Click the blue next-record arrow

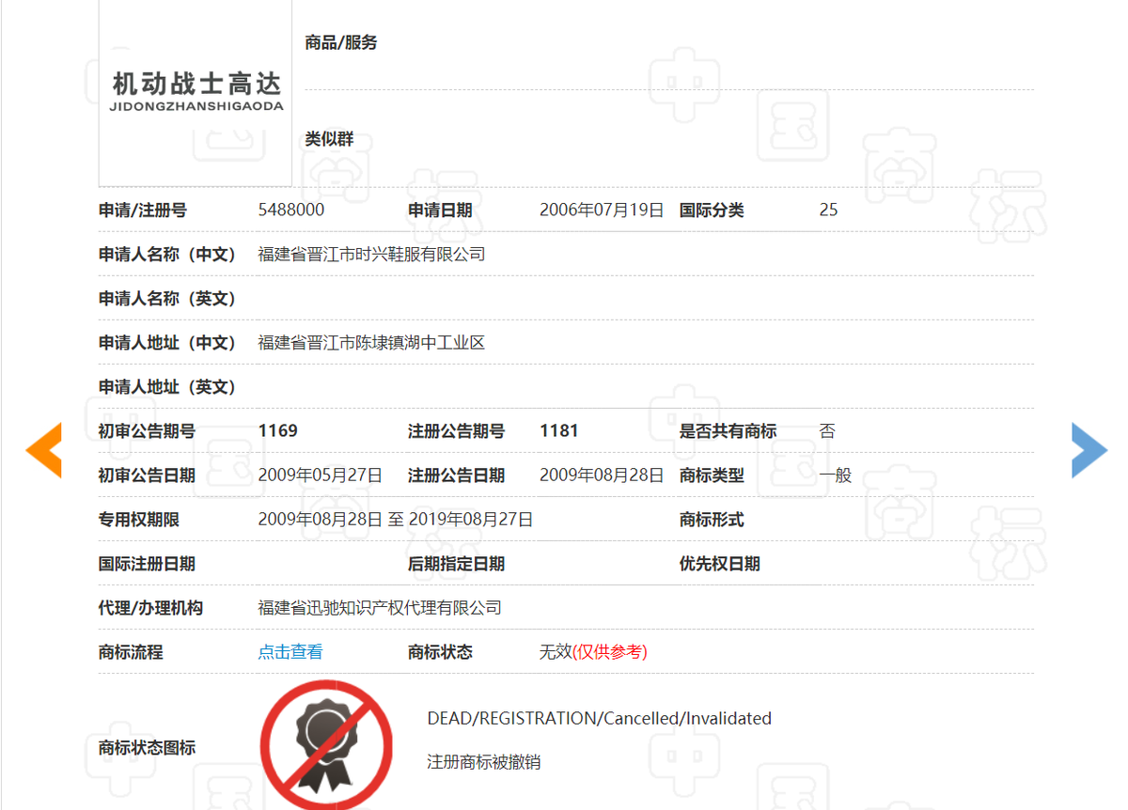point(1089,451)
